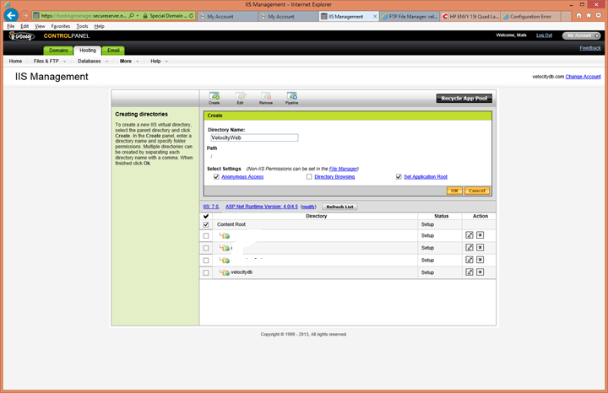Select the Content Root directory row
The image size is (608, 393).
[x=347, y=224]
